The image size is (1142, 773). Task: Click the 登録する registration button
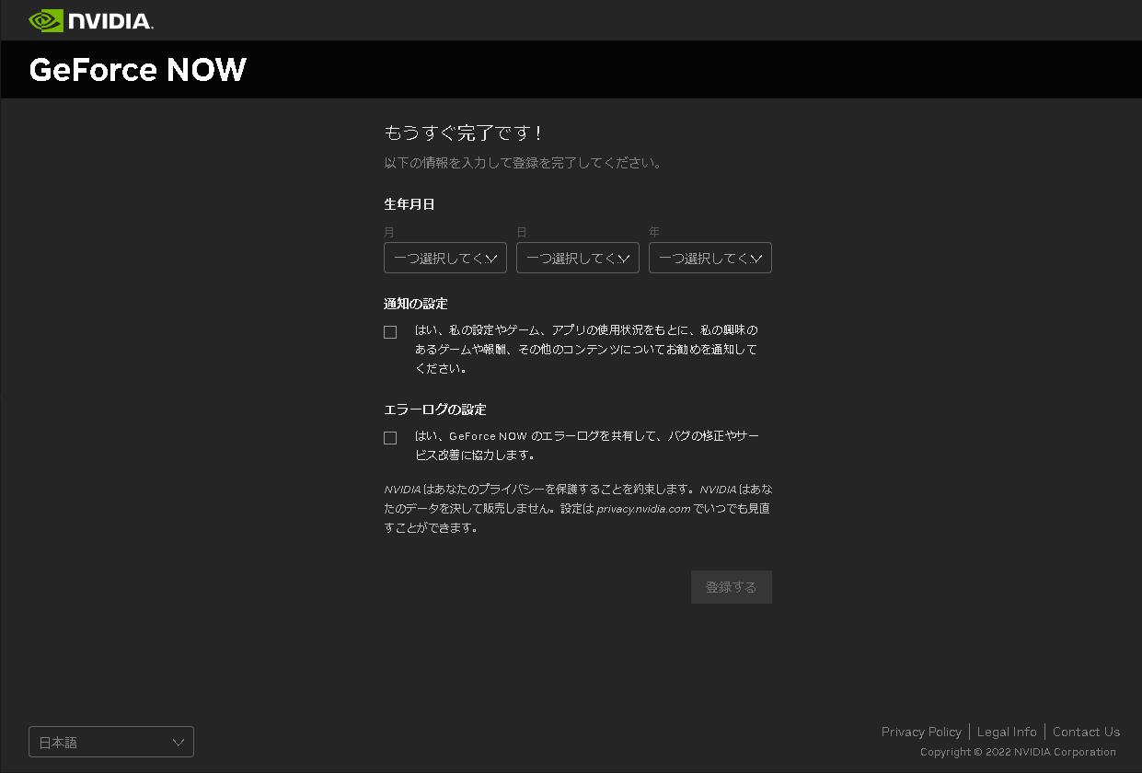click(731, 586)
